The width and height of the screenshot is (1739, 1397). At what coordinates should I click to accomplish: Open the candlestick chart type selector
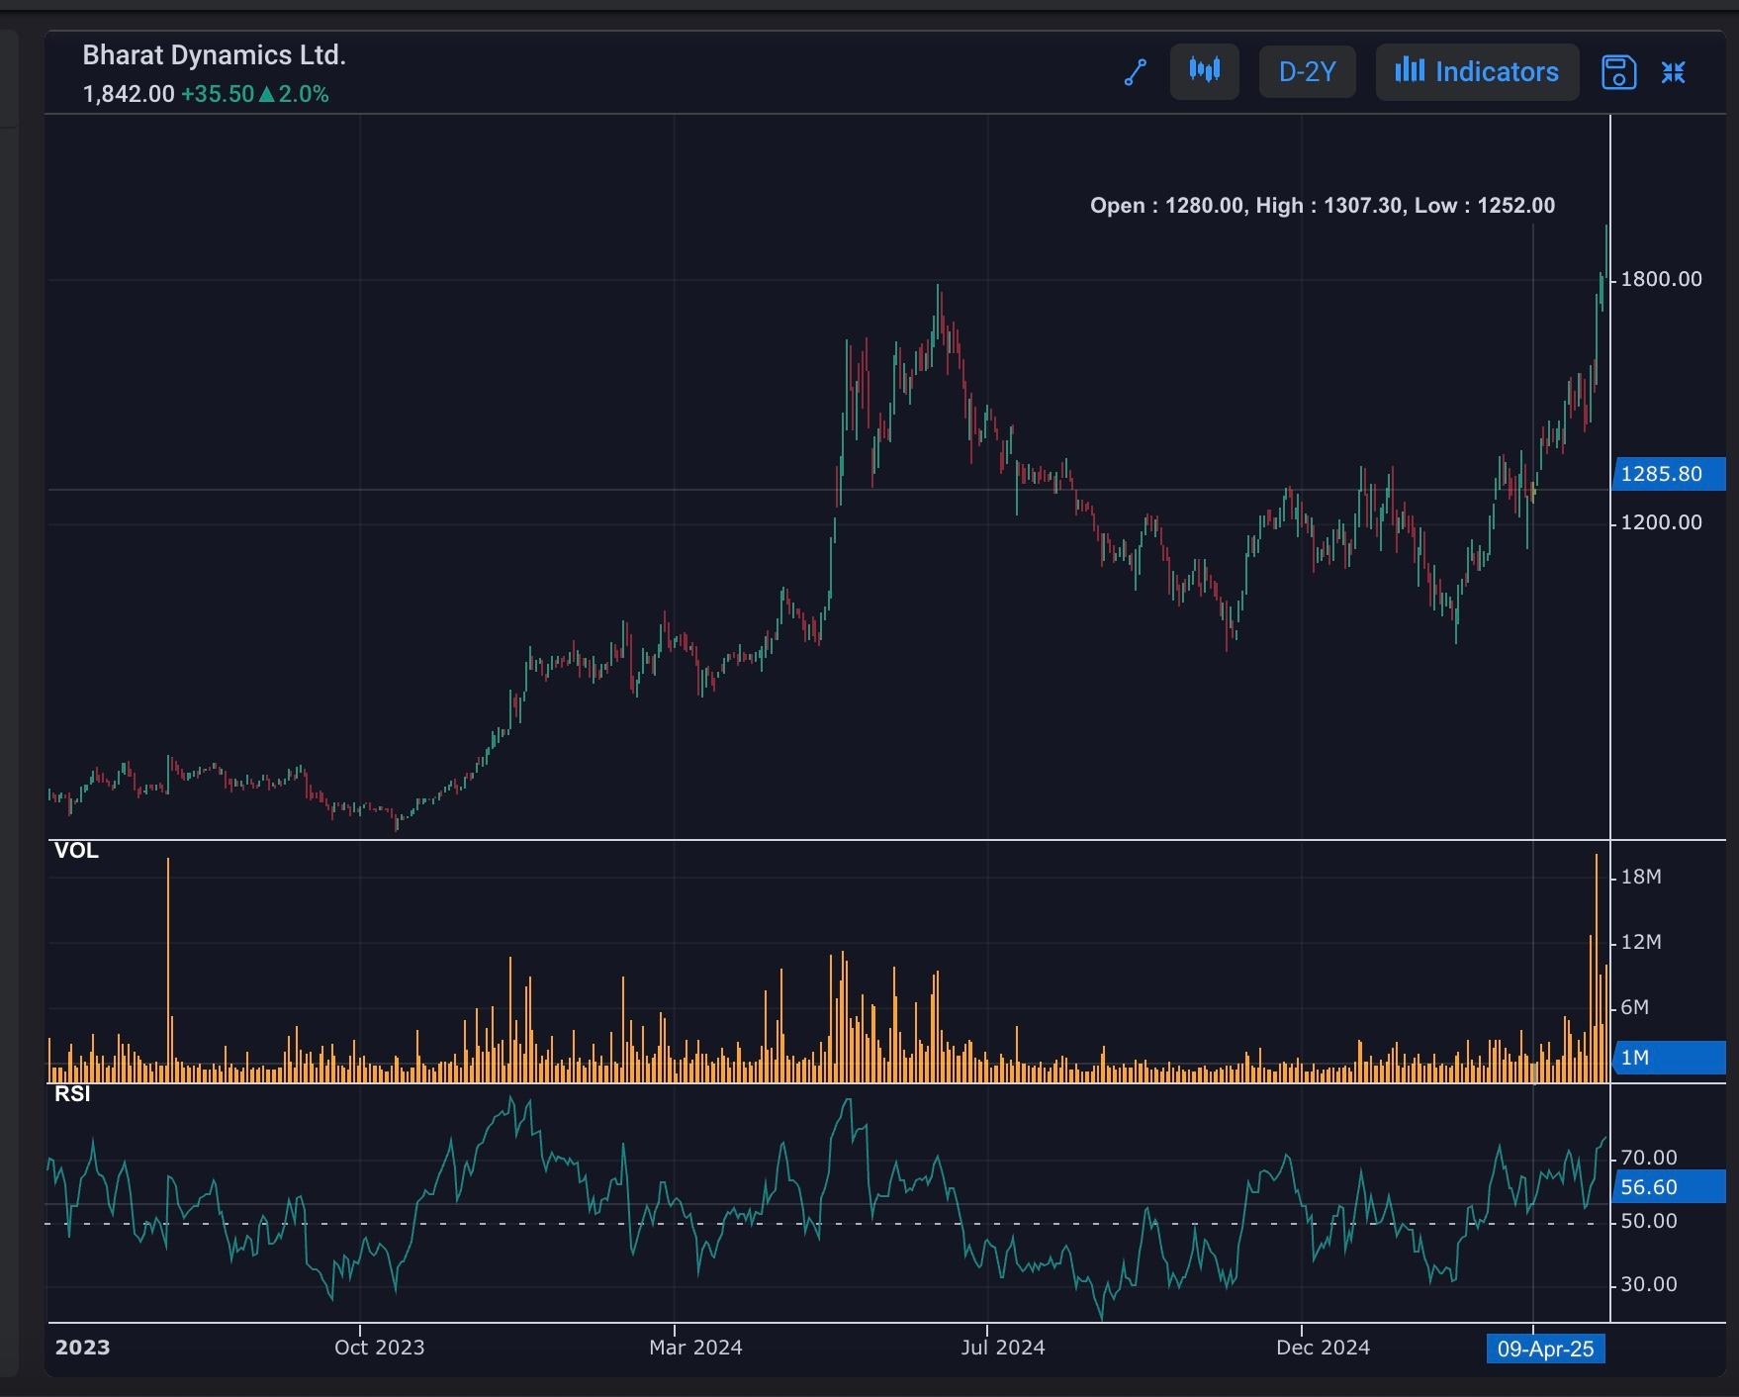[x=1205, y=71]
